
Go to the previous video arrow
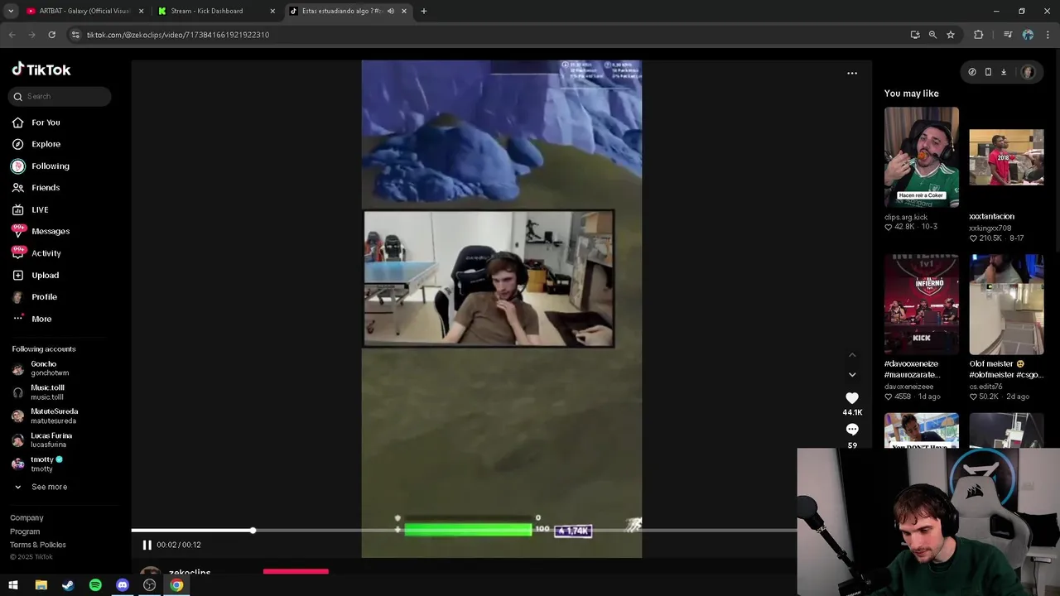(x=852, y=355)
